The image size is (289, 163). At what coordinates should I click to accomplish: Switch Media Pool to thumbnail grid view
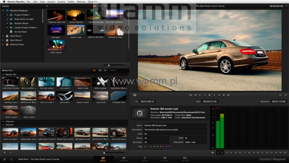pos(94,70)
